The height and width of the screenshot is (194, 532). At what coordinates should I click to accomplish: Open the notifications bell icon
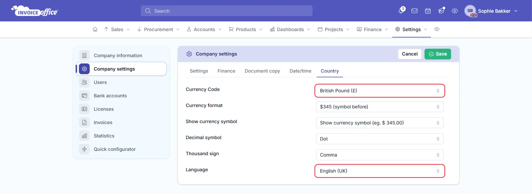point(401,11)
